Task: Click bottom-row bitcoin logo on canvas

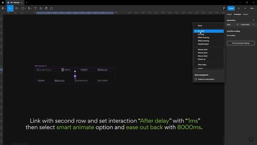Action: pos(59,81)
